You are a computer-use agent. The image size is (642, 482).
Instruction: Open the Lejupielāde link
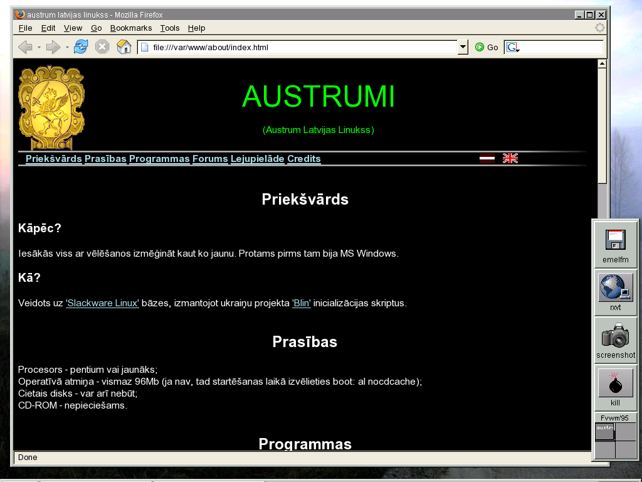258,159
